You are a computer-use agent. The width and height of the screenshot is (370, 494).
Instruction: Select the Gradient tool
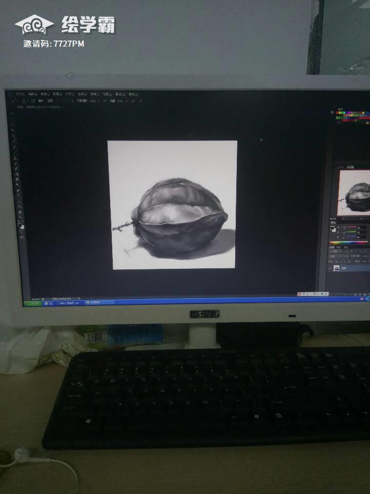[x=16, y=175]
